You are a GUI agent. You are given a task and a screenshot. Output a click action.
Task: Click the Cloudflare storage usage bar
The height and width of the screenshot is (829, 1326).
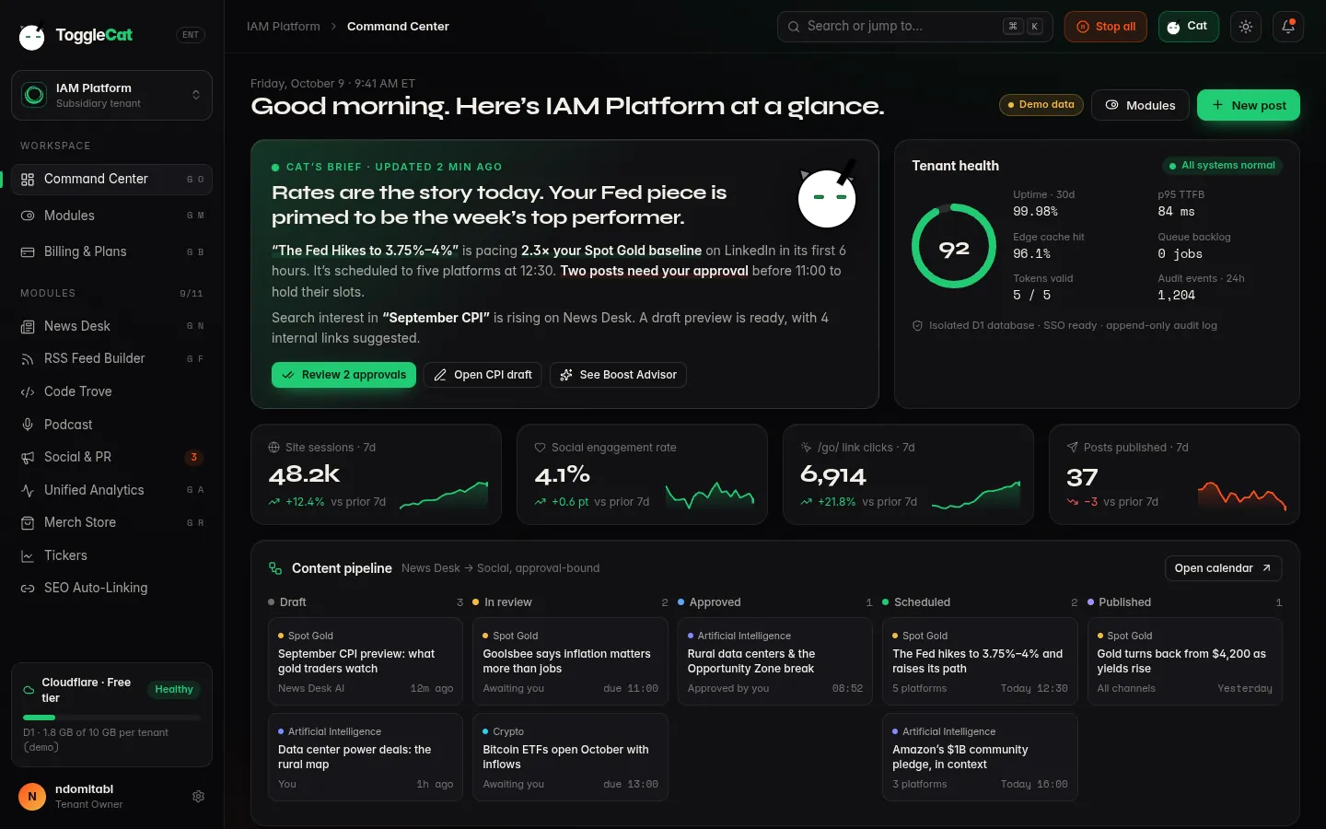111,717
